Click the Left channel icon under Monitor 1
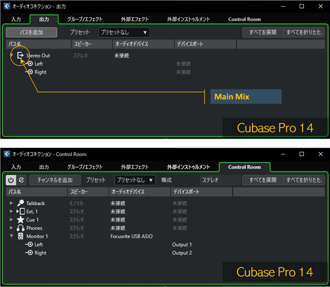Viewport: 330px width, 287px height. pos(29,244)
